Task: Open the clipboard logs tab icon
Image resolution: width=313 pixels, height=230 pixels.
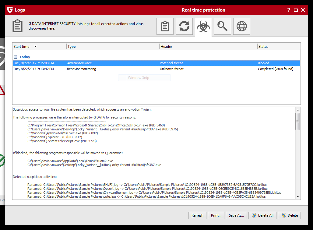Action: pyautogui.click(x=165, y=26)
